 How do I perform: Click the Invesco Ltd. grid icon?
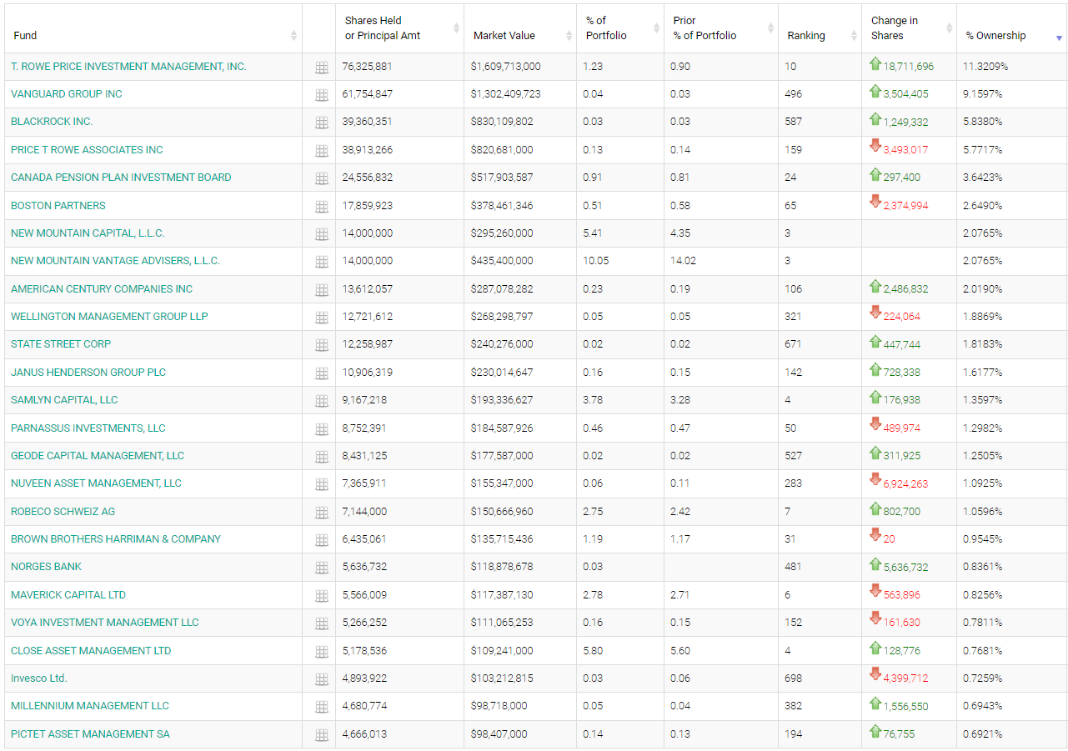(x=321, y=679)
